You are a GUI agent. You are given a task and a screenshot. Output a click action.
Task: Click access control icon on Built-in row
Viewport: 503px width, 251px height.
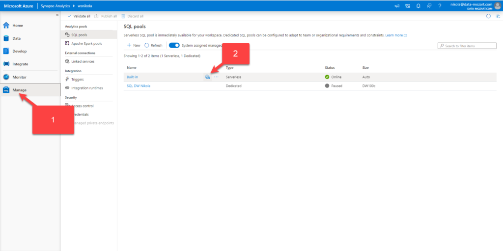point(208,77)
